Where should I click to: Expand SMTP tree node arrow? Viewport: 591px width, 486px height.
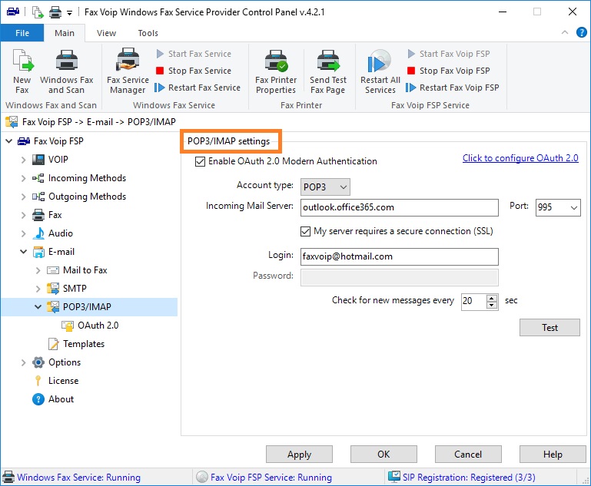(x=38, y=289)
